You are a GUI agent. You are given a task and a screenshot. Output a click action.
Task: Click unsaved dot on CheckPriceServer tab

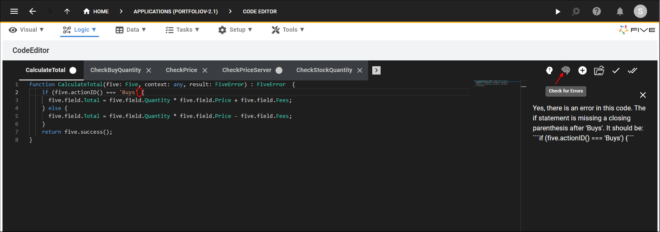coord(279,70)
